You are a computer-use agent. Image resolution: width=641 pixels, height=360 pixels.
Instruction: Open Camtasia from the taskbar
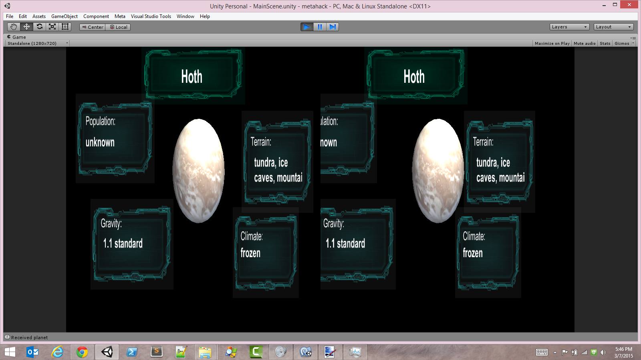click(256, 352)
